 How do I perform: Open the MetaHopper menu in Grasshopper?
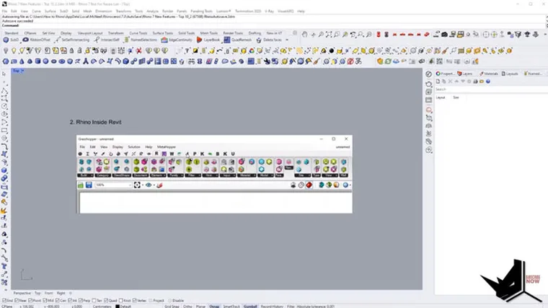point(167,147)
